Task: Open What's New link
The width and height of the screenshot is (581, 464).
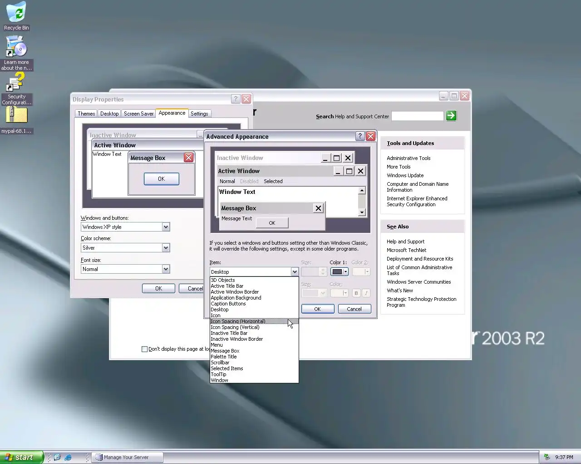Action: pyautogui.click(x=400, y=290)
